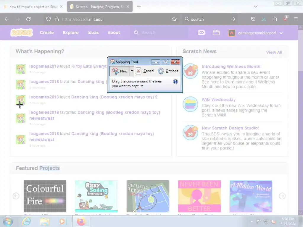The image size is (303, 227).
Task: Open the Risky Sailing project thumbnail
Action: pos(96,196)
